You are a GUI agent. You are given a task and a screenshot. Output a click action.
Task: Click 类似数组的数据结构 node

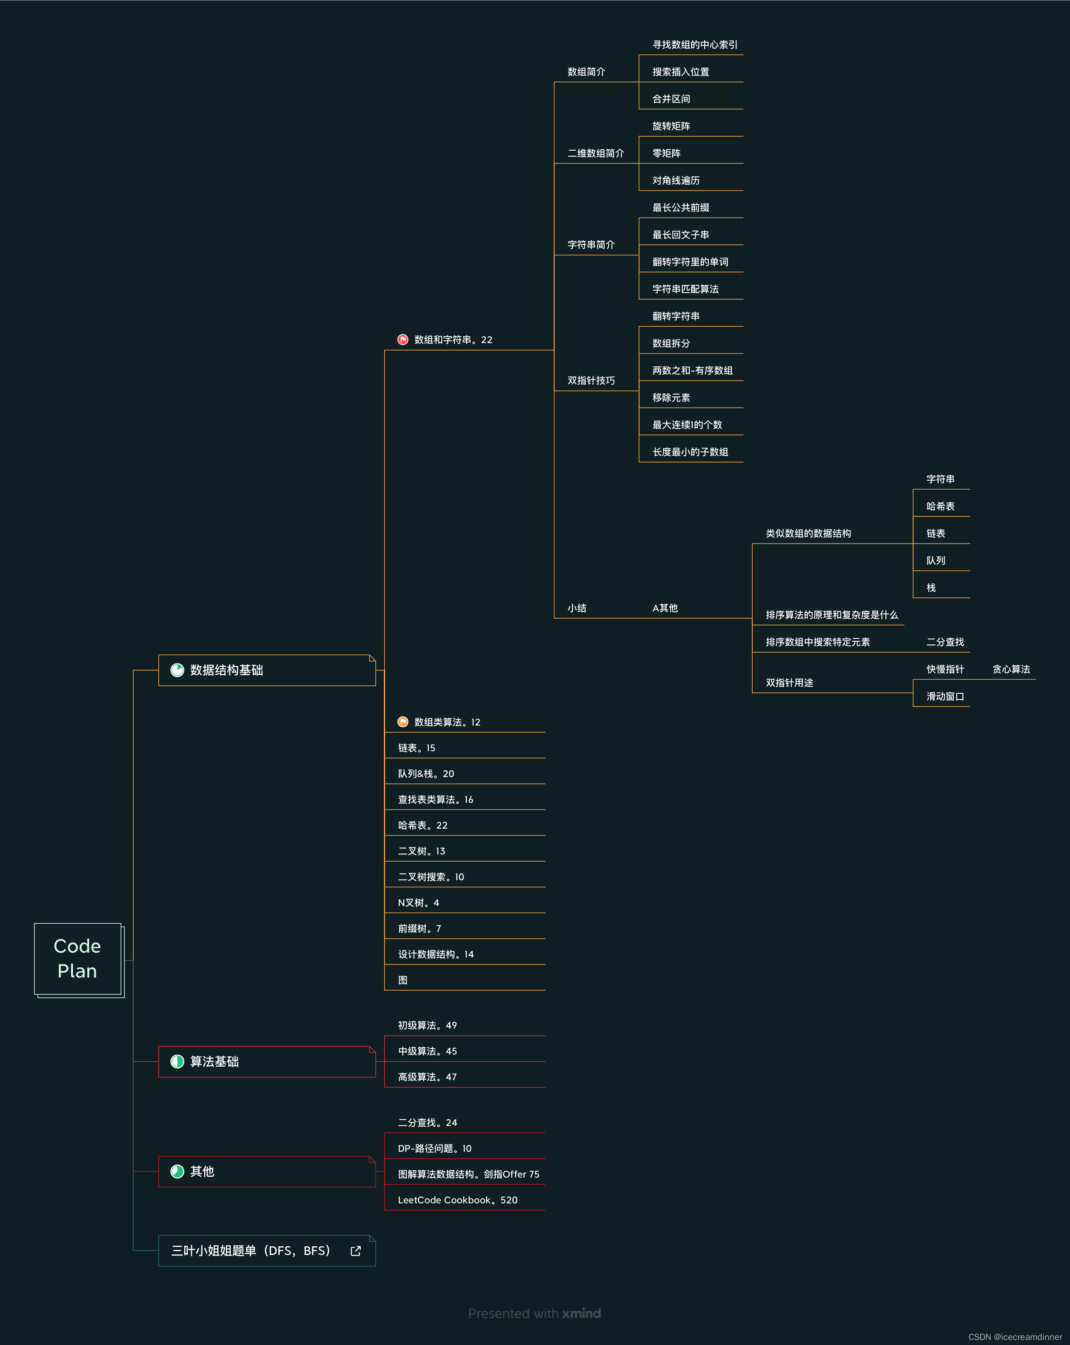click(x=808, y=533)
